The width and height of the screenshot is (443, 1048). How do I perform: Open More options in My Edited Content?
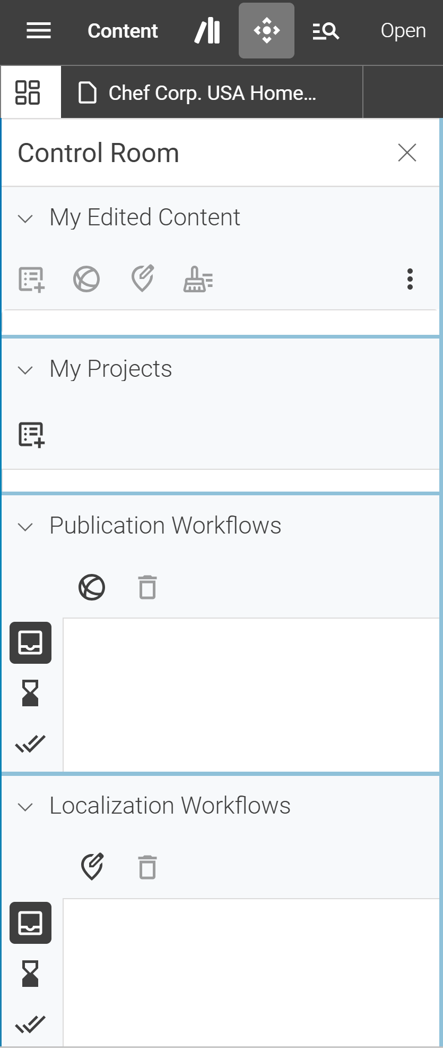[410, 280]
